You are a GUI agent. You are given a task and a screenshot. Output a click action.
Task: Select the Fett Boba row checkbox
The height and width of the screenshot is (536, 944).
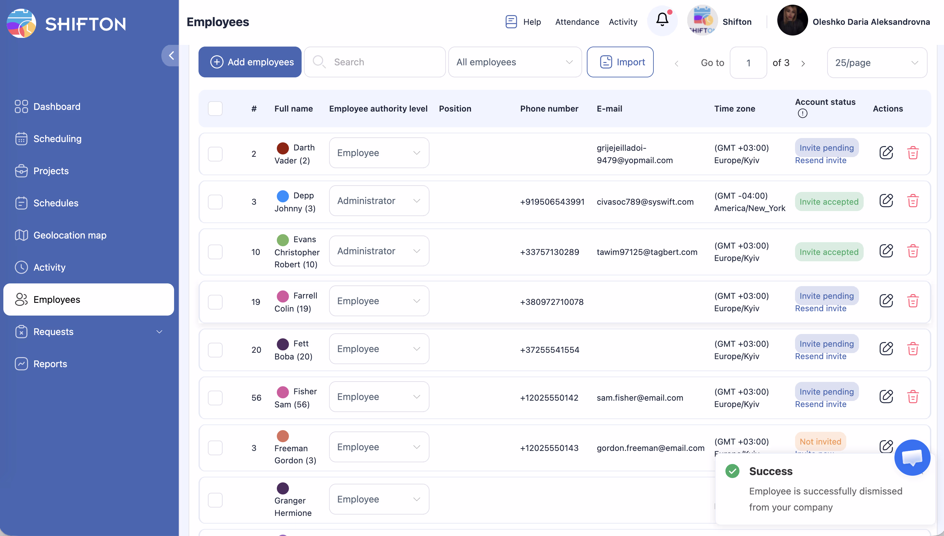(x=215, y=350)
